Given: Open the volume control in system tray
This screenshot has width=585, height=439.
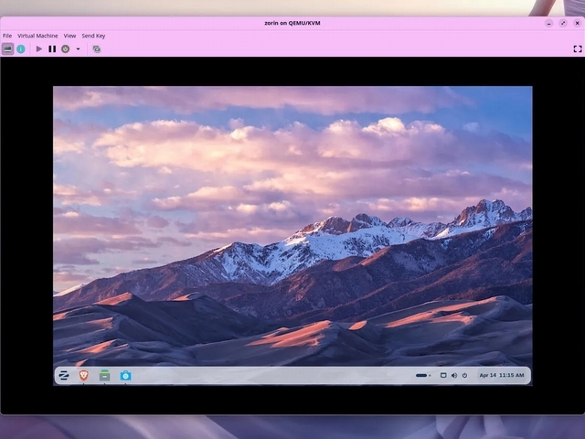Looking at the screenshot, I should point(453,375).
